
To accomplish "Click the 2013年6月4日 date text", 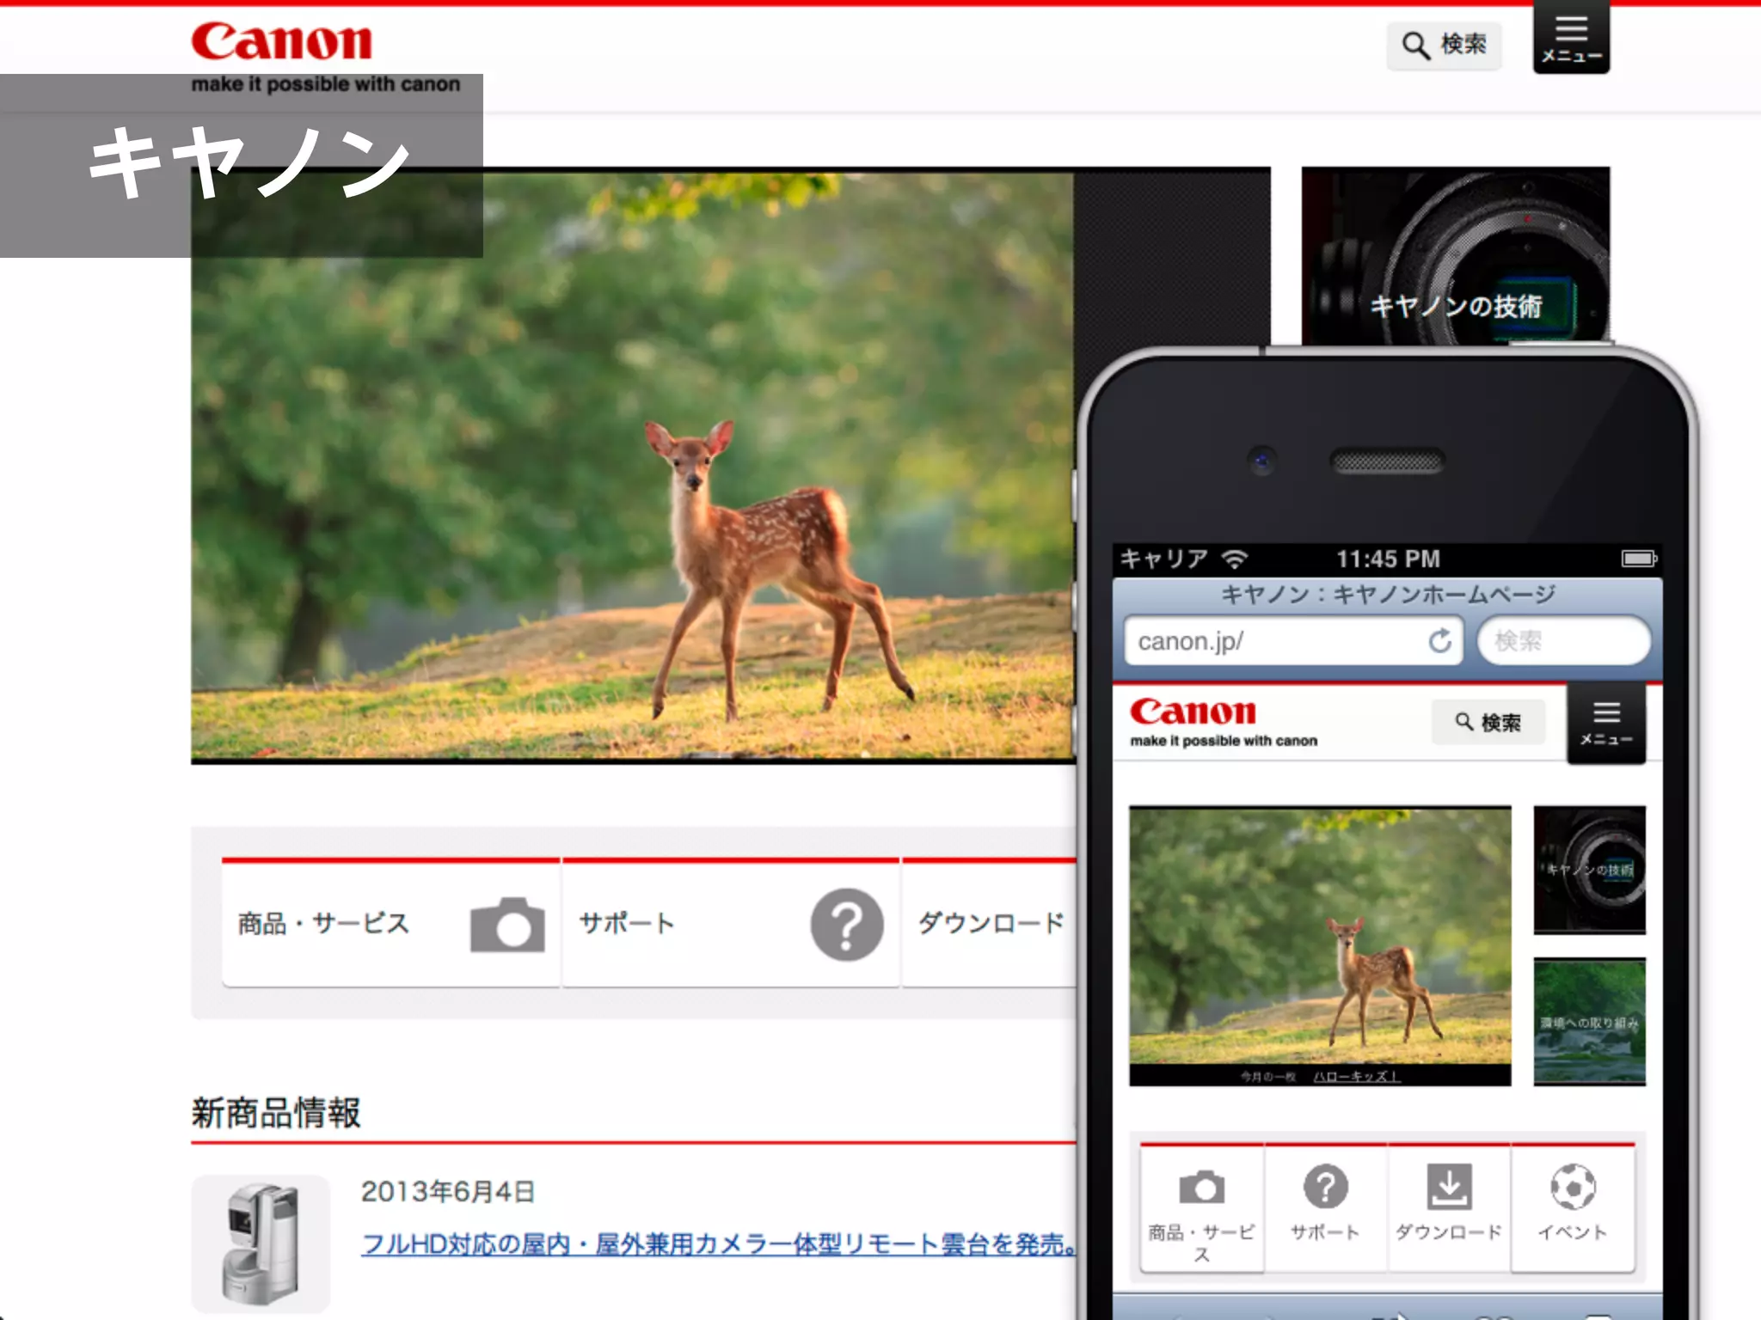I will (448, 1191).
